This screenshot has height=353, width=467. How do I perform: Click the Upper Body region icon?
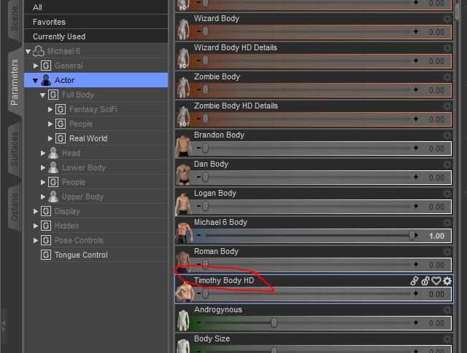tap(53, 197)
